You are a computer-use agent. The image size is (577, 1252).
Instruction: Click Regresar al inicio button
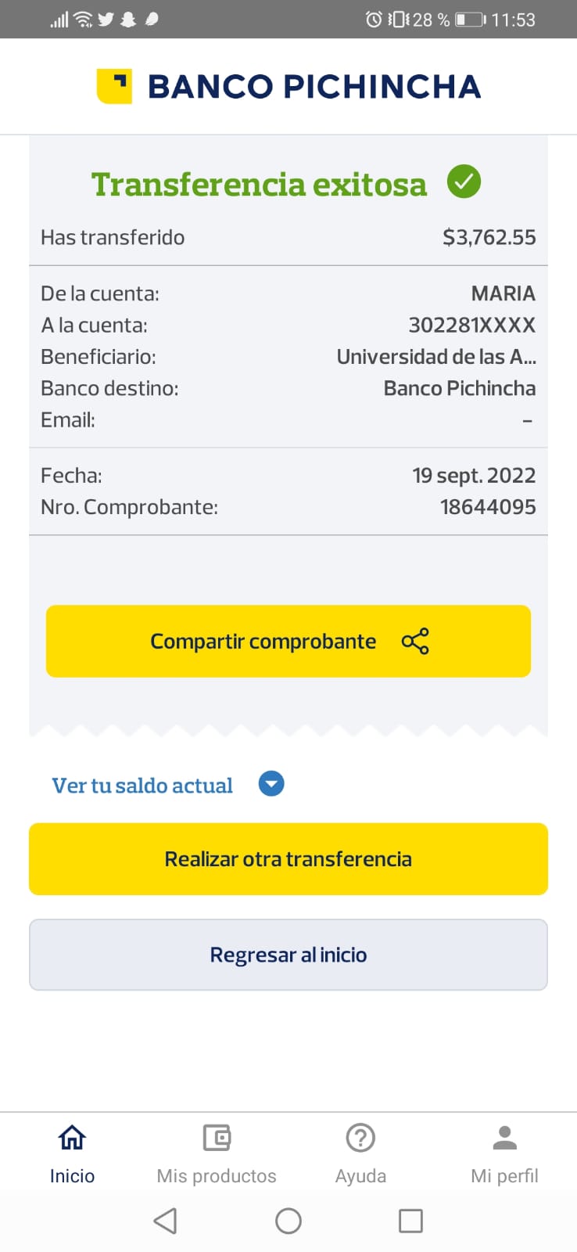[288, 955]
